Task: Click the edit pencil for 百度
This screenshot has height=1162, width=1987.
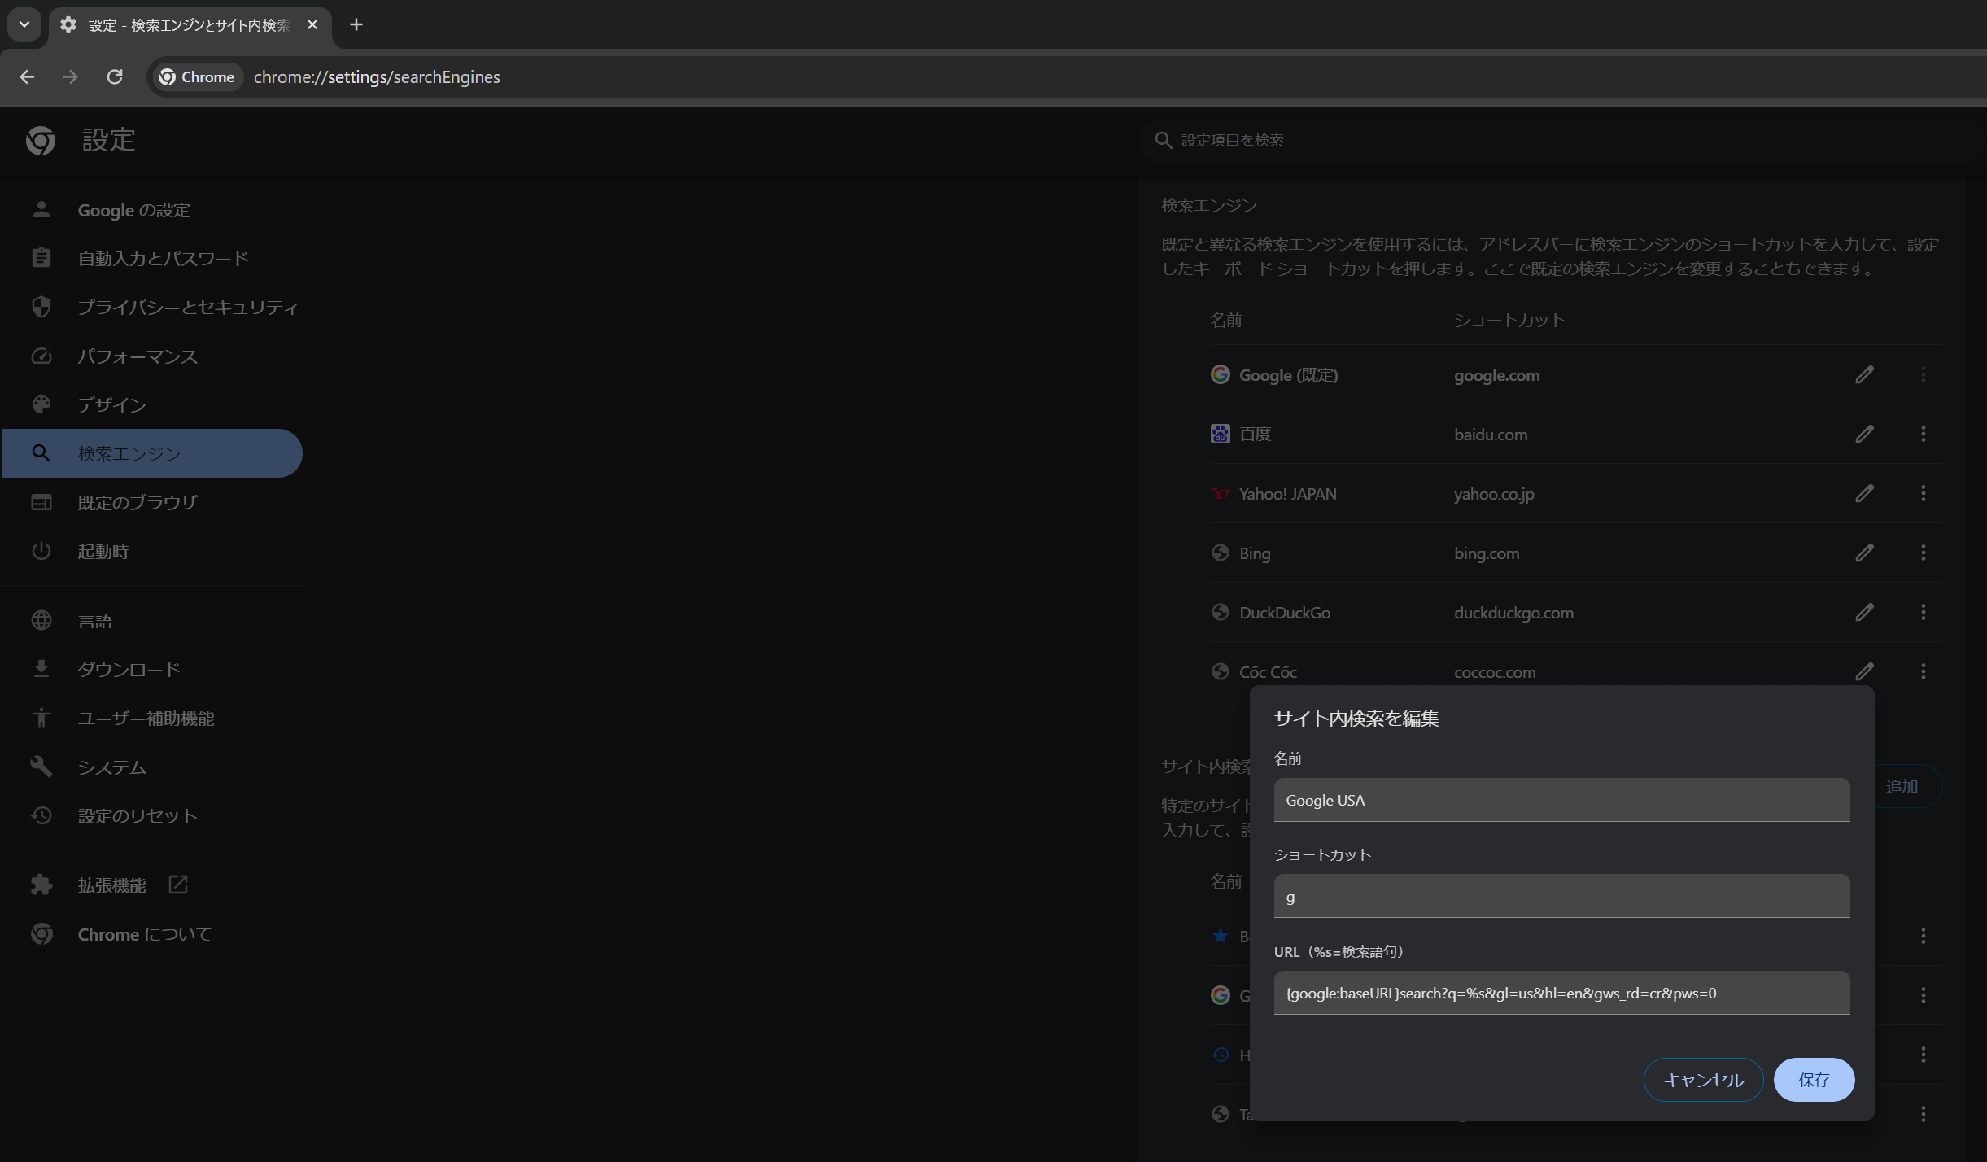Action: pos(1864,435)
